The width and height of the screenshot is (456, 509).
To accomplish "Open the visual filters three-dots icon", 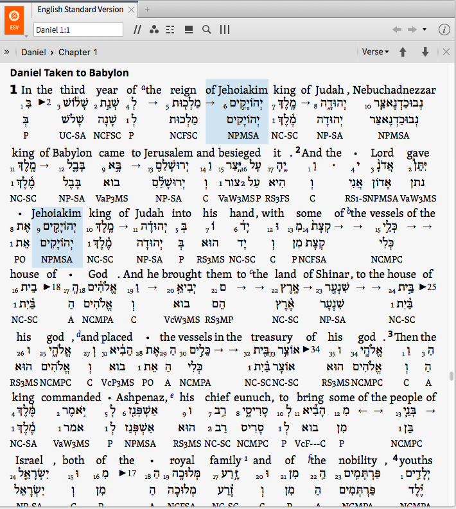I will point(154,30).
